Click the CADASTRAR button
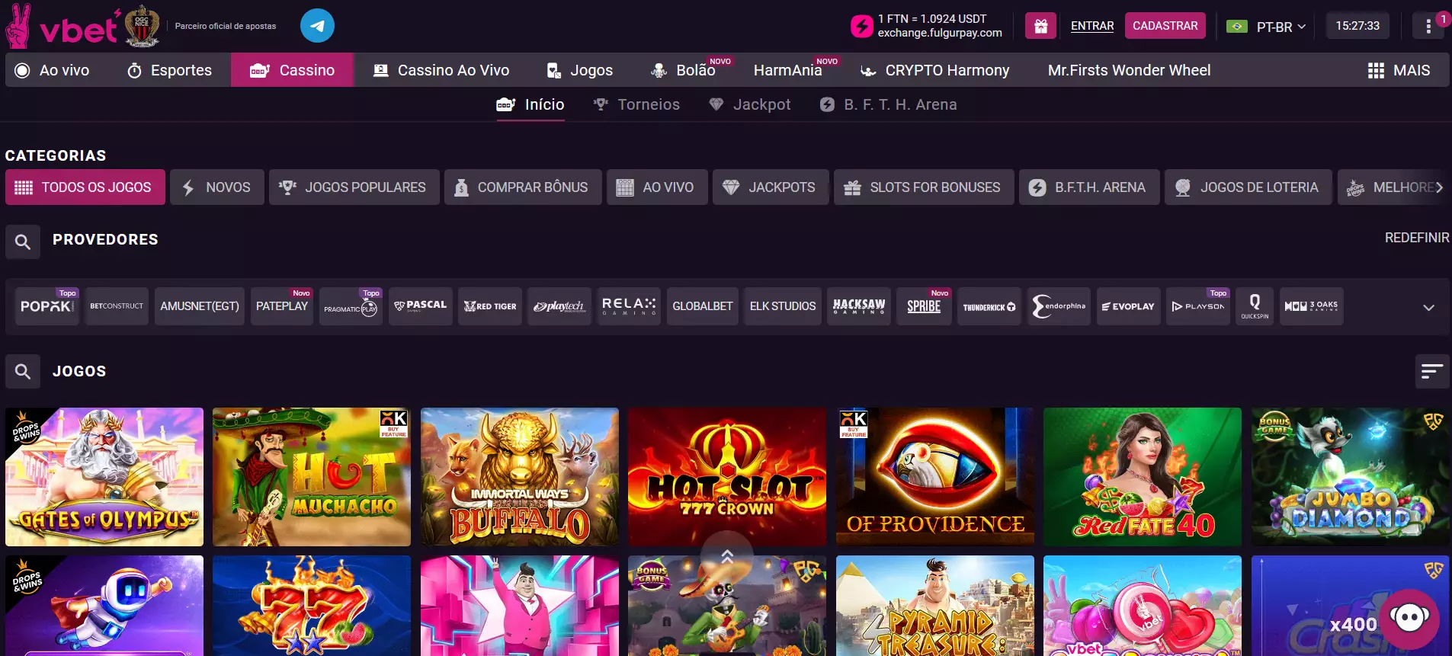Screen dimensions: 1452x656 [x=1165, y=26]
